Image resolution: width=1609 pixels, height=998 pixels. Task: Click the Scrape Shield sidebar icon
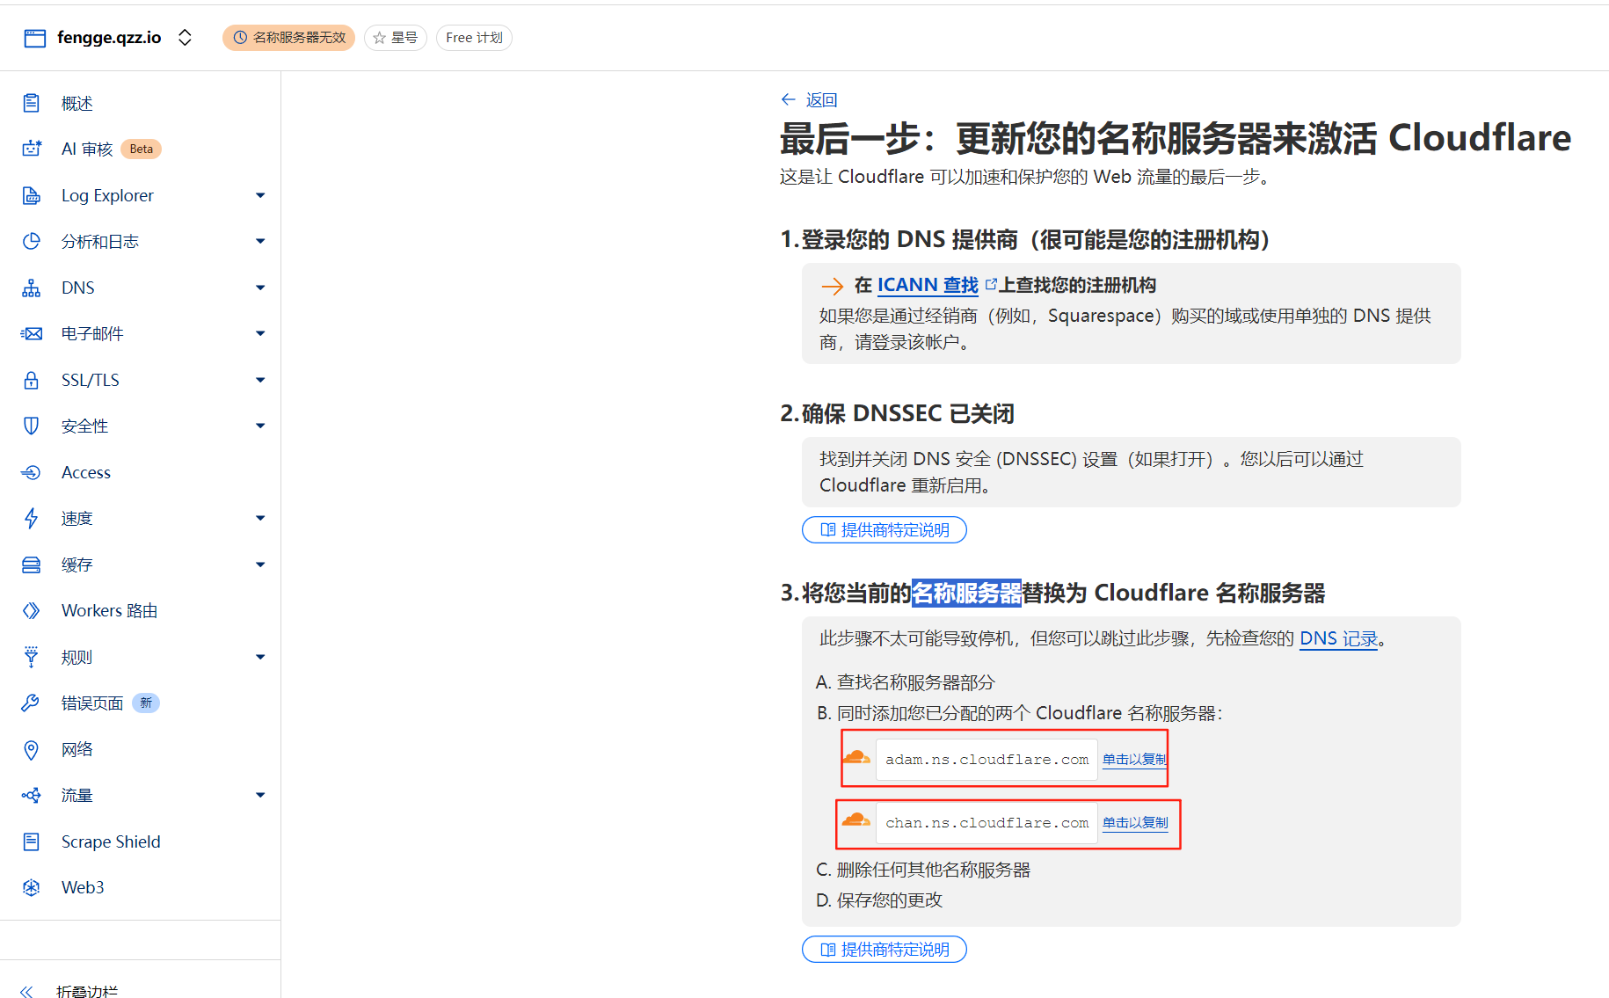coord(31,841)
